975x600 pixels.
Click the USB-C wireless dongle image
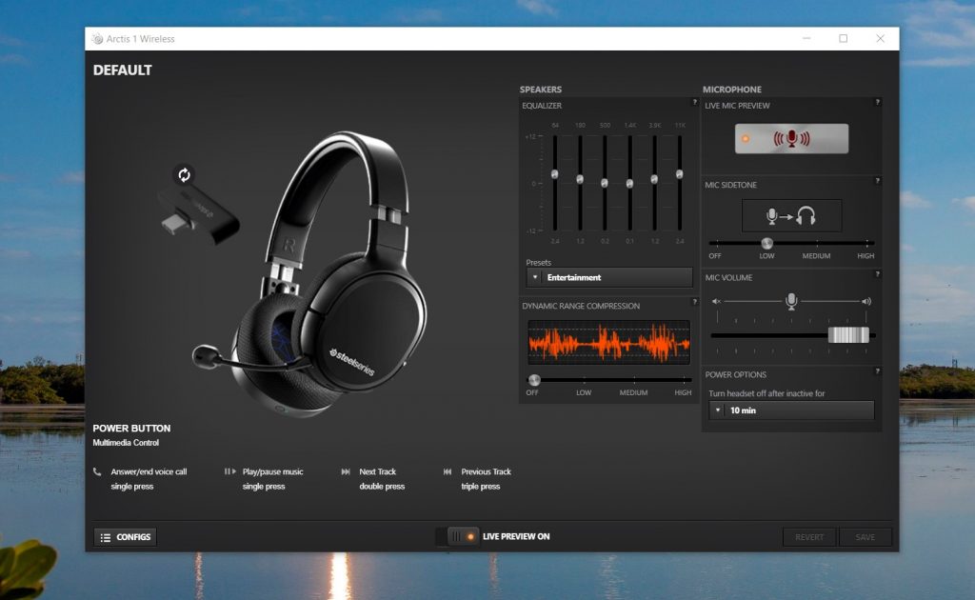point(198,216)
